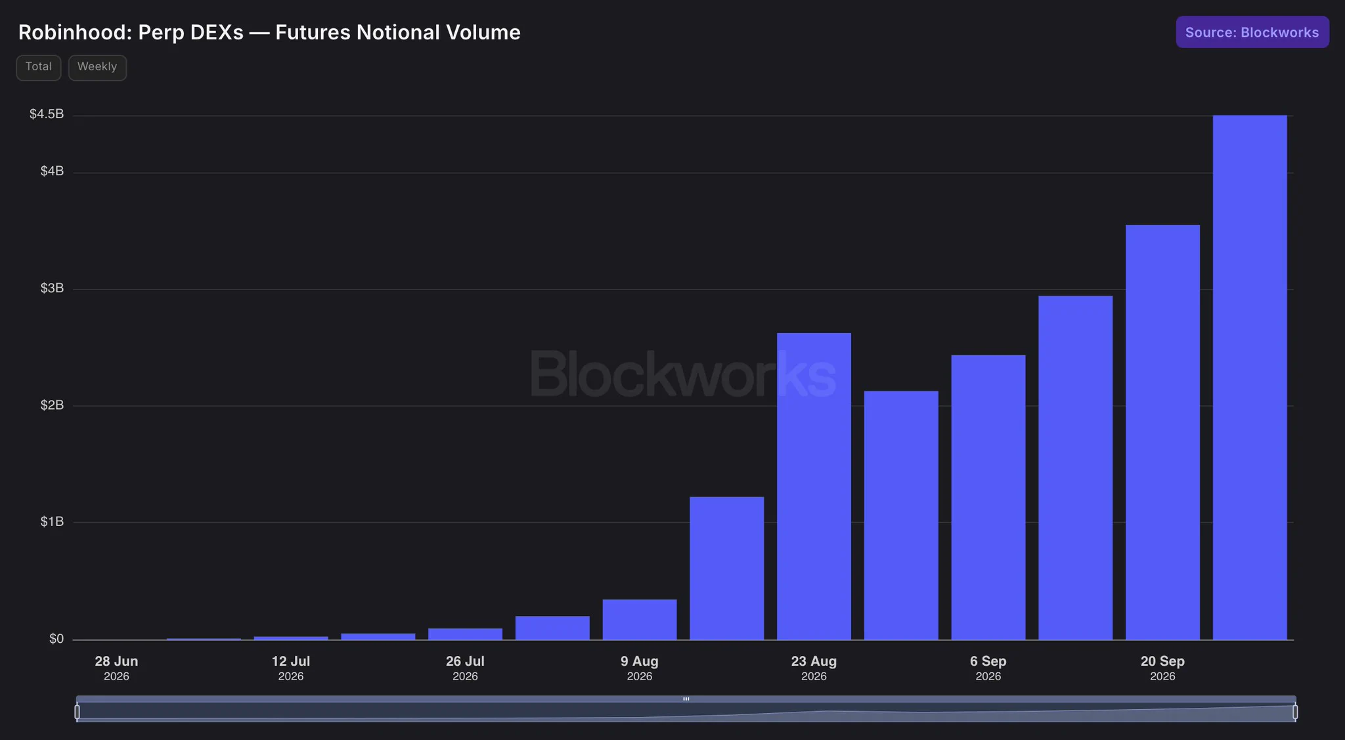Click the bar above 26 Jul
The image size is (1345, 740).
pos(465,634)
